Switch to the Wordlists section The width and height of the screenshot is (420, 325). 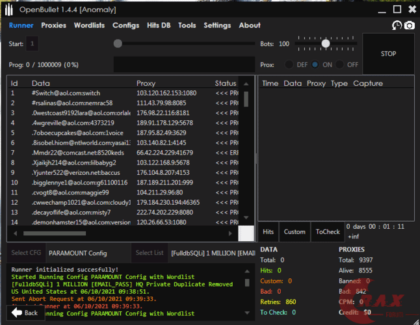pyautogui.click(x=89, y=25)
